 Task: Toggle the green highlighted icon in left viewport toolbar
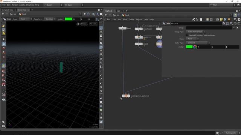tap(4, 66)
